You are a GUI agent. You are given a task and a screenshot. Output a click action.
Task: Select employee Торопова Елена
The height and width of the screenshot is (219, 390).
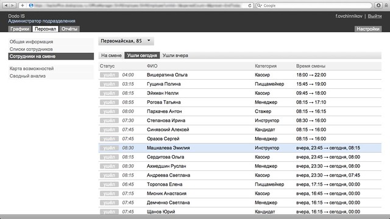(165, 184)
